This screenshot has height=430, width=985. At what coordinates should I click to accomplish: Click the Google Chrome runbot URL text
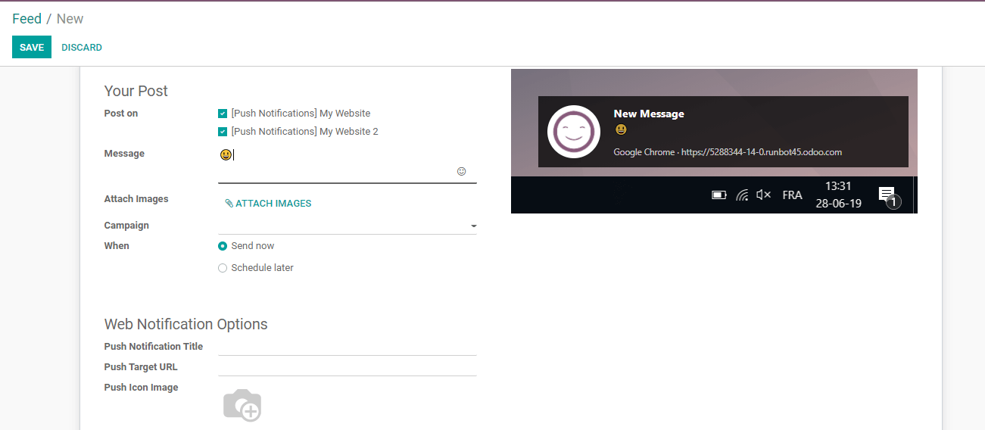pyautogui.click(x=728, y=152)
